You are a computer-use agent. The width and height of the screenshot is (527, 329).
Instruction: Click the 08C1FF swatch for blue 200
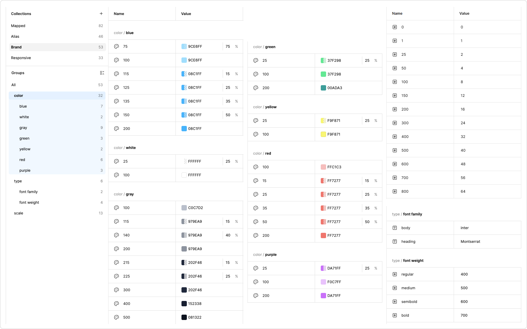coord(184,129)
